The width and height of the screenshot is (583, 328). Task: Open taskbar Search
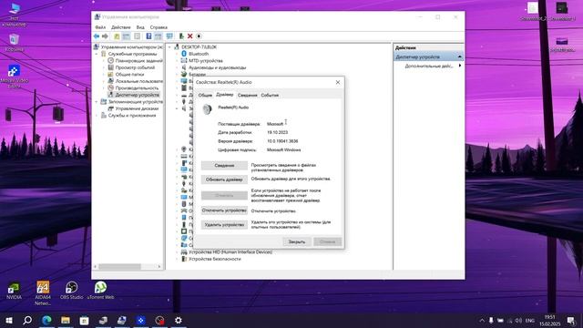(27, 320)
